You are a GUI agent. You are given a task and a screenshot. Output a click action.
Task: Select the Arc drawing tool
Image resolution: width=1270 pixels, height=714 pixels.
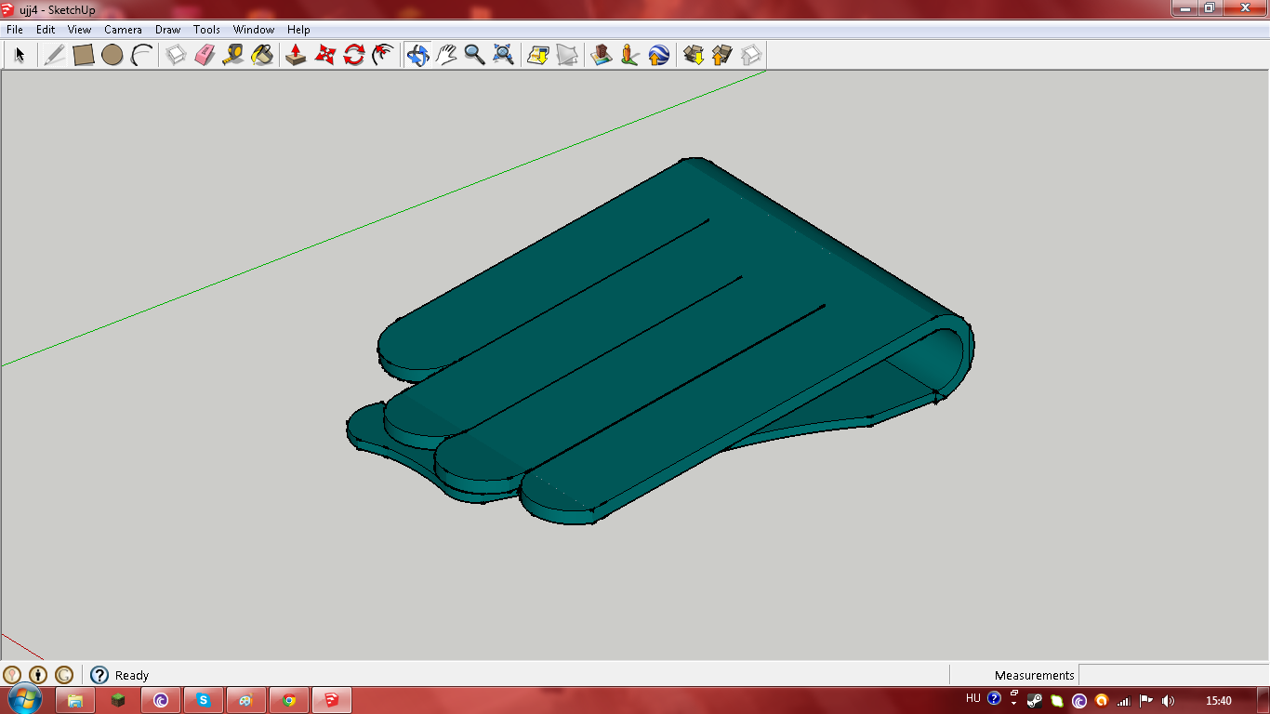pos(141,55)
